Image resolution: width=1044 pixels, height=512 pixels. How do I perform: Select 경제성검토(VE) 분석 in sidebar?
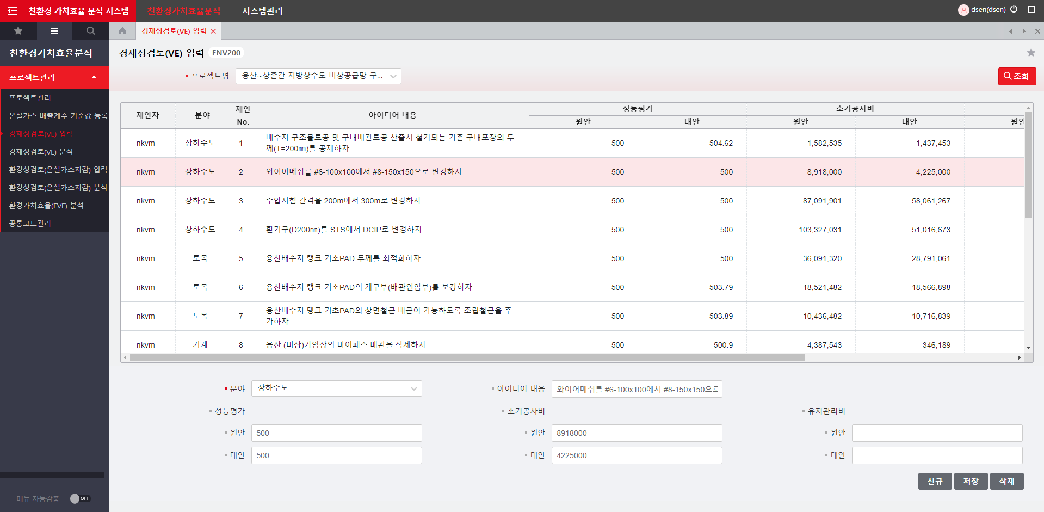pos(41,152)
